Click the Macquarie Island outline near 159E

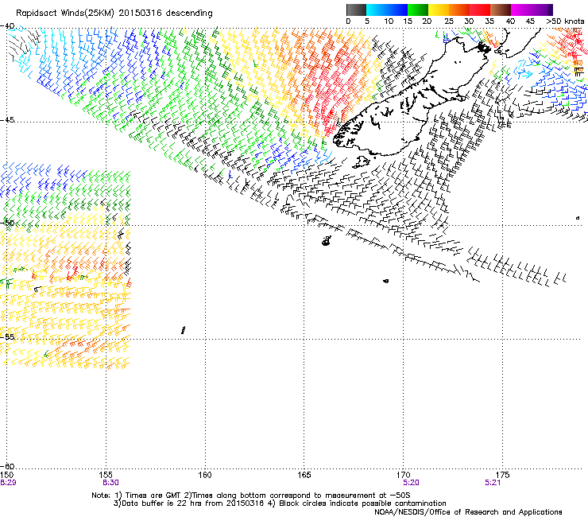point(183,330)
